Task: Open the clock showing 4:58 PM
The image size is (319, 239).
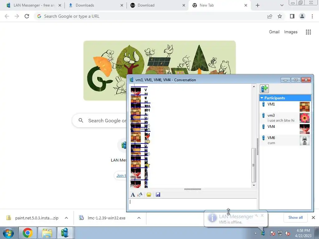Action: 303,233
